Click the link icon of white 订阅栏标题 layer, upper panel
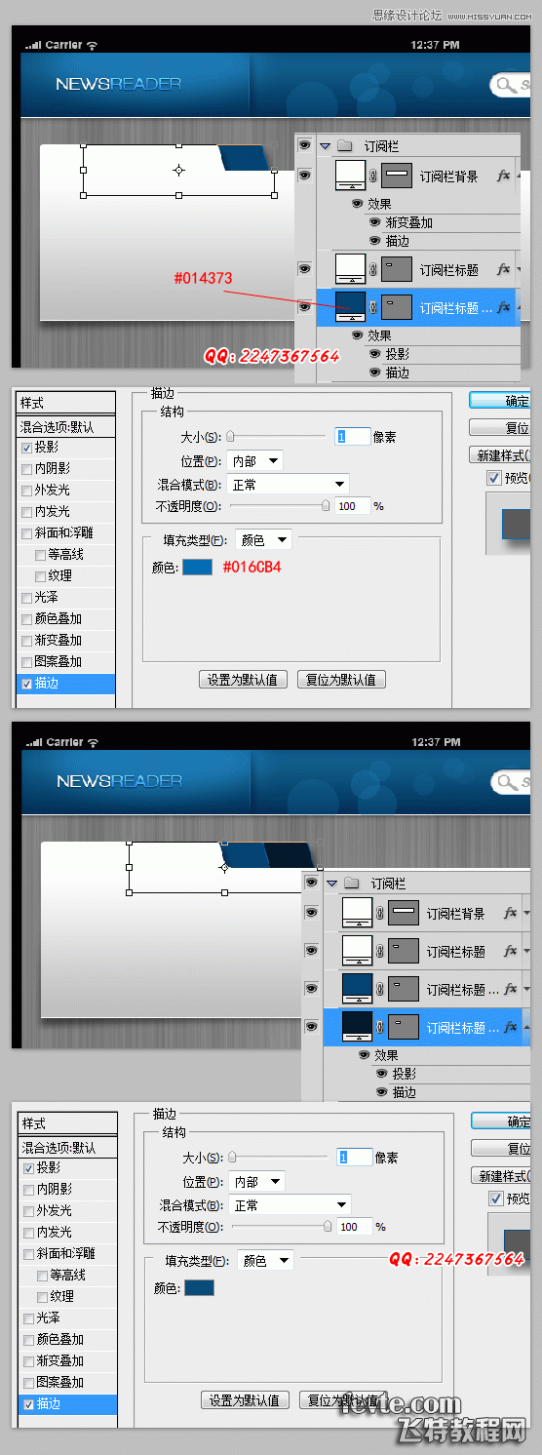The height and width of the screenshot is (1455, 542). (372, 270)
